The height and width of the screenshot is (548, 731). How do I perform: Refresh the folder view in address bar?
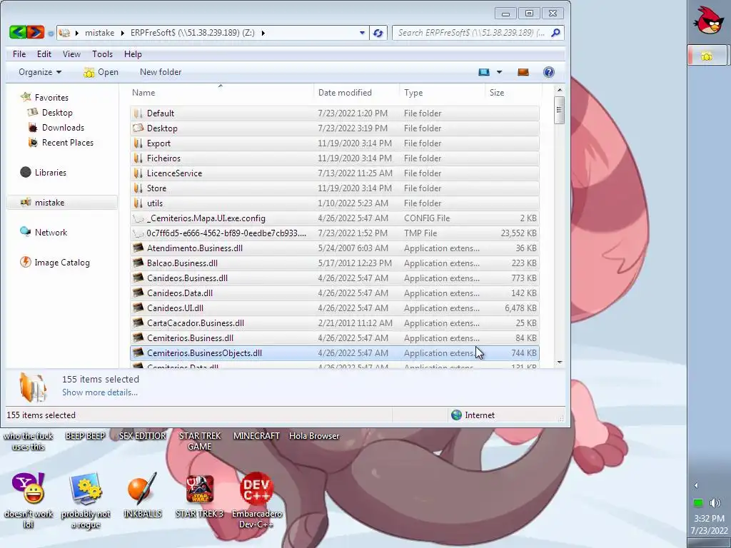pos(378,33)
